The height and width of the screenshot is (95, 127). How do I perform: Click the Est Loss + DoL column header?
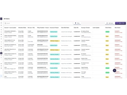pos(31,28)
